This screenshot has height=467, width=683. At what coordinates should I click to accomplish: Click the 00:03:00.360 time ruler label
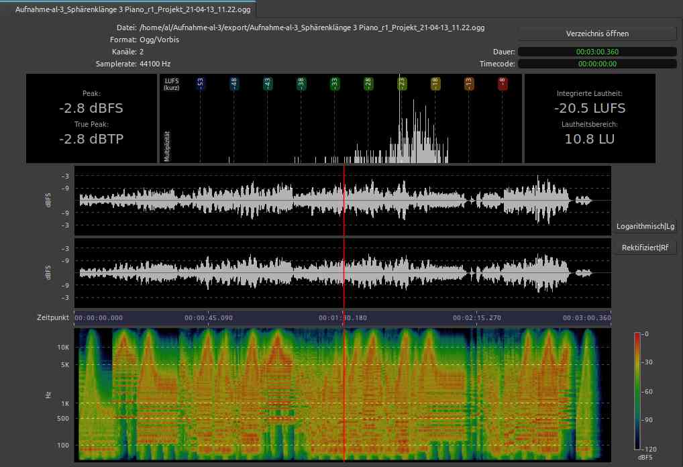click(x=587, y=318)
